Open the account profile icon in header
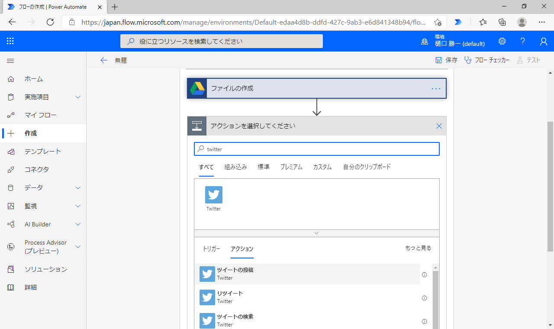 544,41
